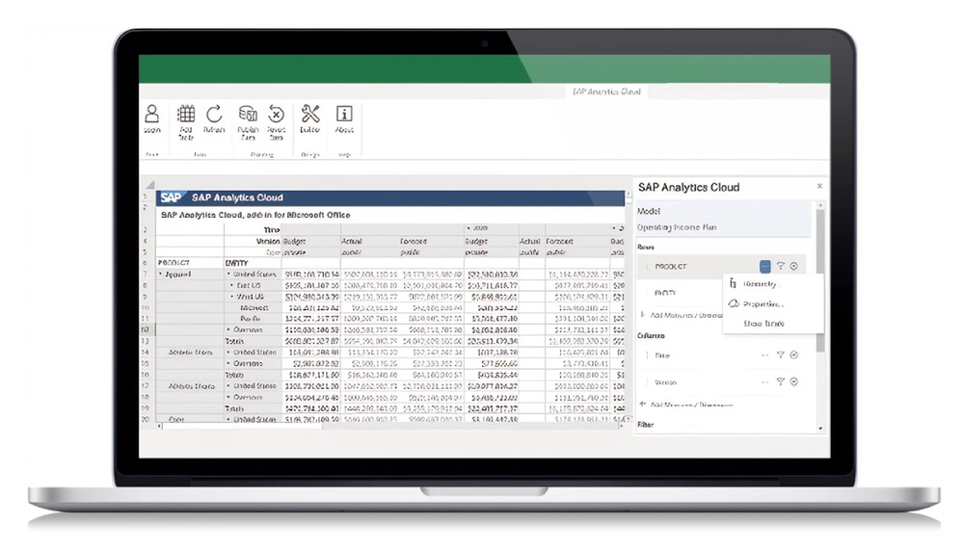Click the side panel scrollbar down arrow
The width and height of the screenshot is (963, 549).
[x=820, y=429]
